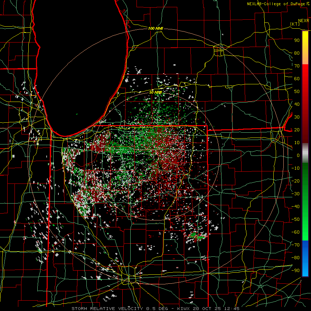Viewport: 311px width, 311px height.
Task: Click the positive 30 scale value
Action: coord(297,117)
